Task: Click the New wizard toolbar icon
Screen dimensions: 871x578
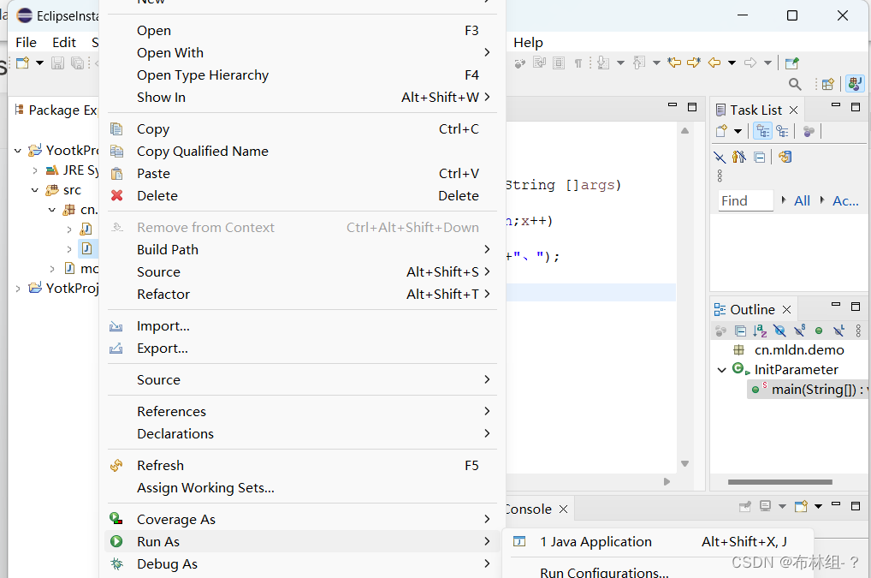Action: click(23, 63)
